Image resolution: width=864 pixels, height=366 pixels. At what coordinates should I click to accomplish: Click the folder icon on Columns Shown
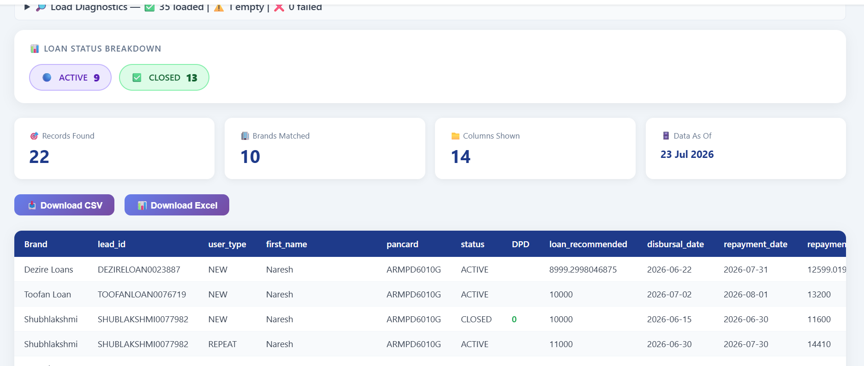455,136
